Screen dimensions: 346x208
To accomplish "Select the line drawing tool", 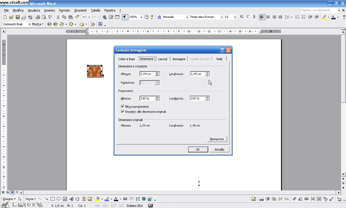I will [x=40, y=199].
